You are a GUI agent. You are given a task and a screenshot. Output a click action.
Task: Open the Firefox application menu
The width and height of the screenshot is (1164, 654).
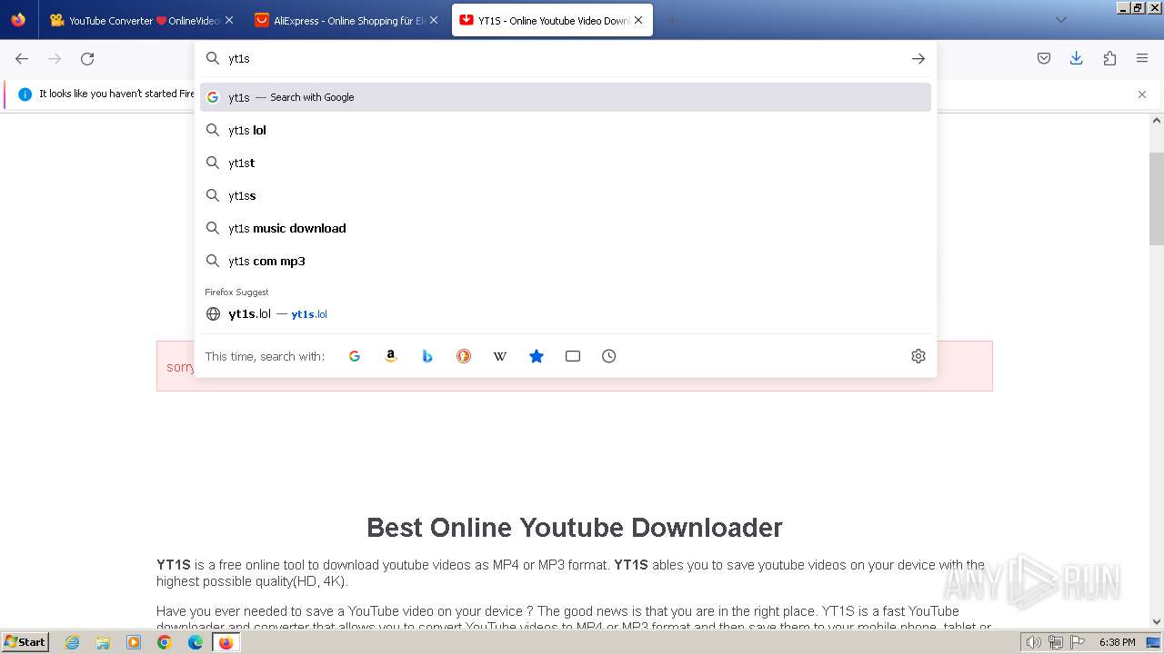click(1142, 58)
